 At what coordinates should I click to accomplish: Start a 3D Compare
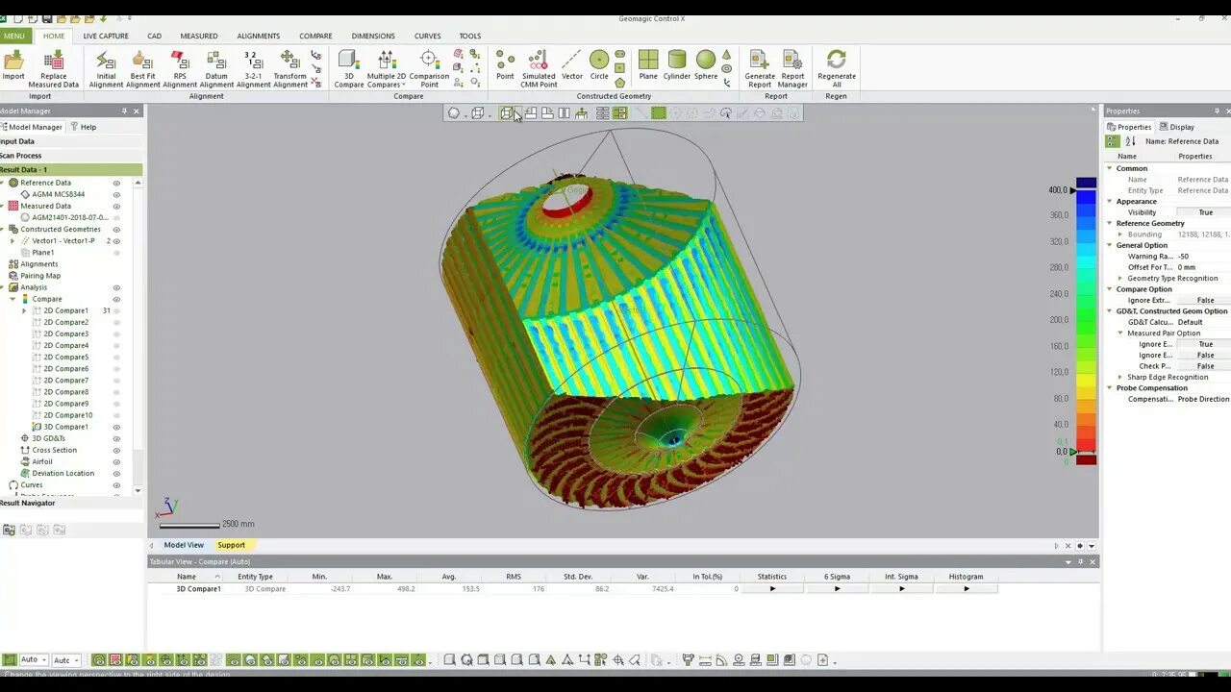tap(349, 67)
